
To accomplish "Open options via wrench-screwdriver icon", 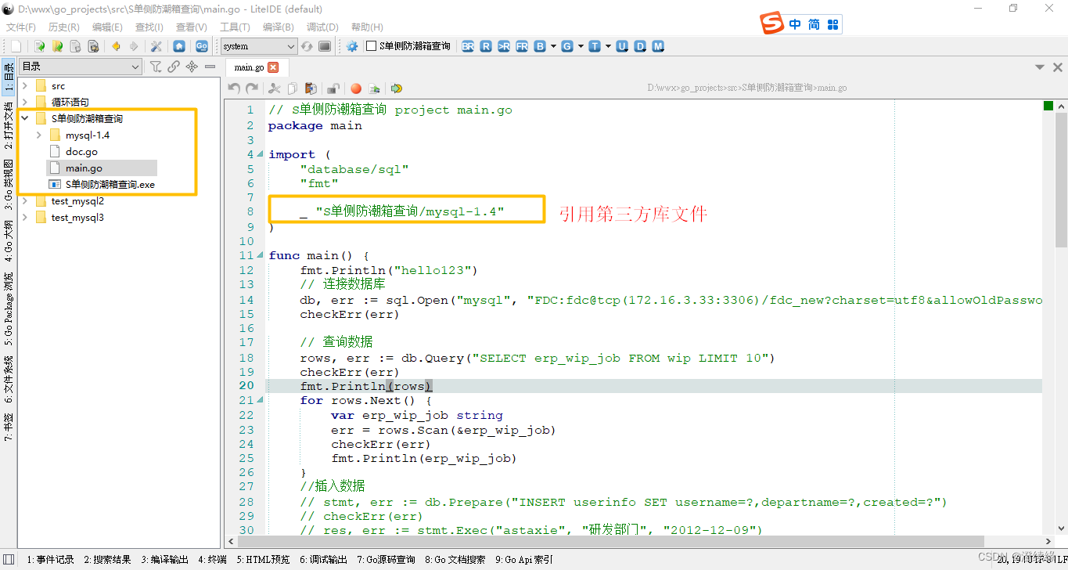I will pyautogui.click(x=156, y=46).
